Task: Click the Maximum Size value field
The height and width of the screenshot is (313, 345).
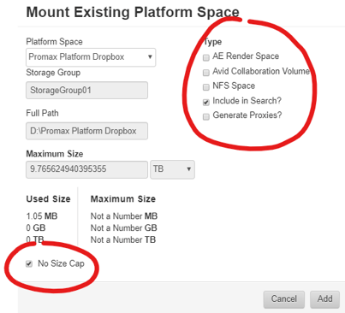Action: point(86,169)
